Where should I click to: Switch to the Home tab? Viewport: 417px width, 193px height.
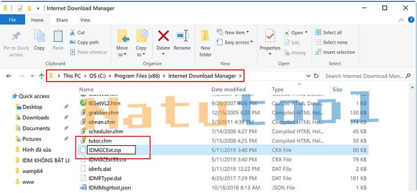[37, 20]
